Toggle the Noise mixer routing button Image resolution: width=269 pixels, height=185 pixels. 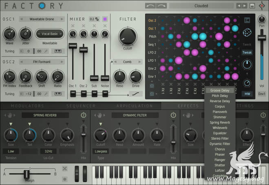[105, 94]
